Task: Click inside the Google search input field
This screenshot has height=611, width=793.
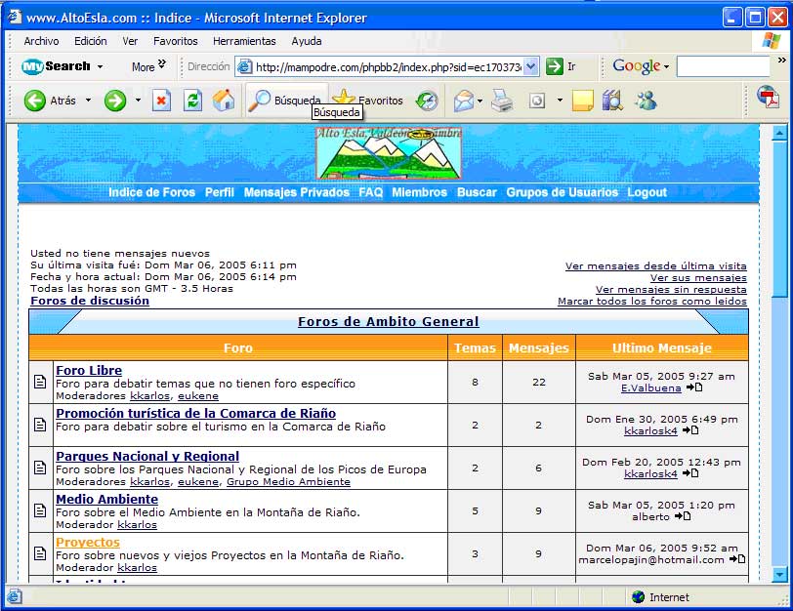Action: click(723, 66)
